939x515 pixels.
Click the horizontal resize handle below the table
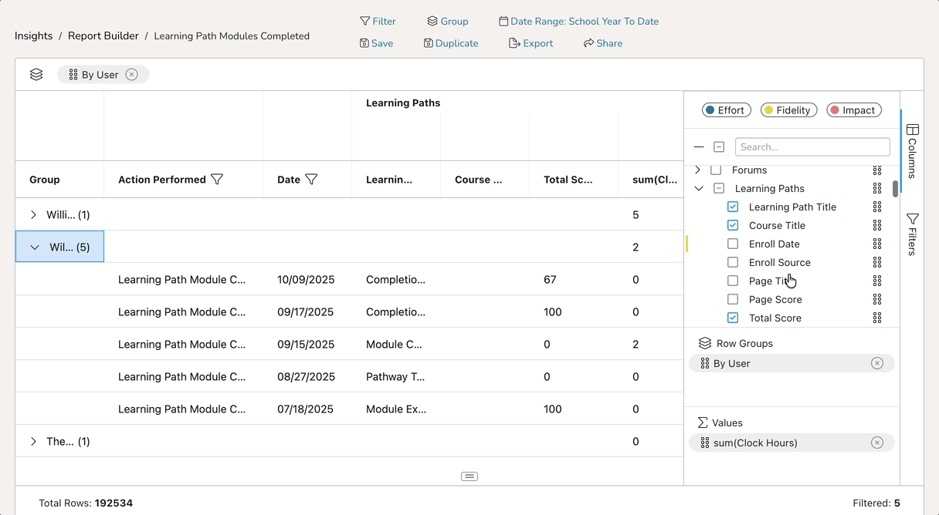pyautogui.click(x=469, y=476)
